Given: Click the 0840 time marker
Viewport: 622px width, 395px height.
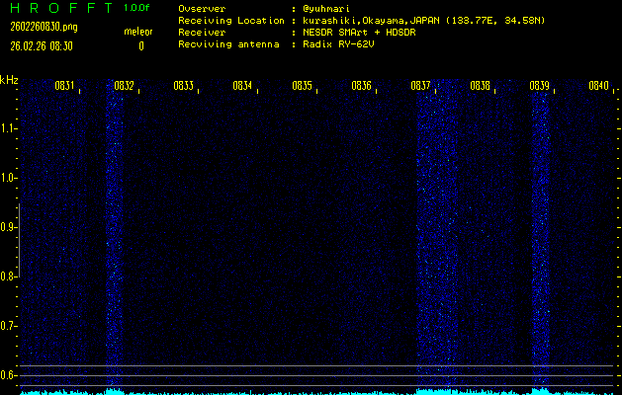Looking at the screenshot, I should click(x=598, y=86).
